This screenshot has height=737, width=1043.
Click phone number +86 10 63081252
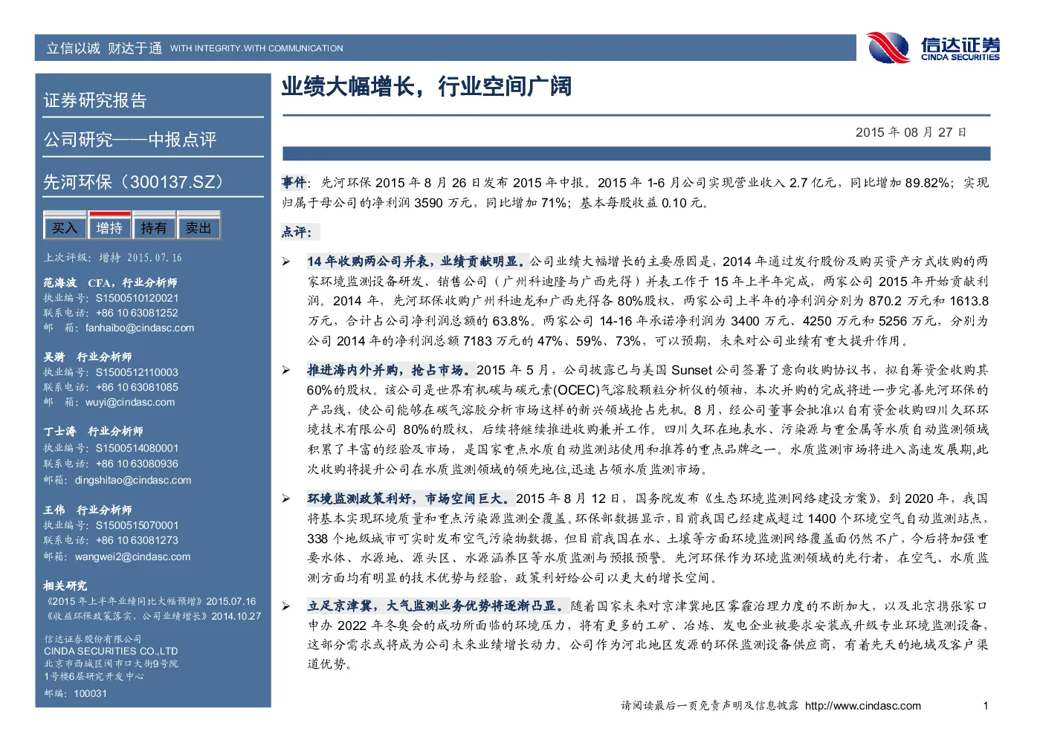pos(137,313)
